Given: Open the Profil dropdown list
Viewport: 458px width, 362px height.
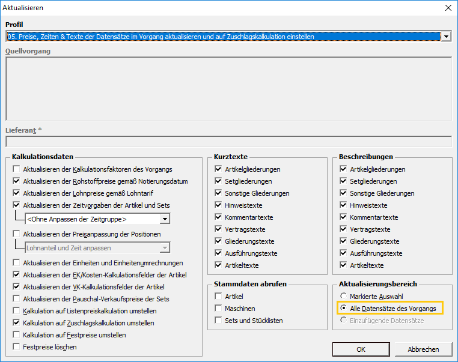Looking at the screenshot, I should [x=445, y=37].
